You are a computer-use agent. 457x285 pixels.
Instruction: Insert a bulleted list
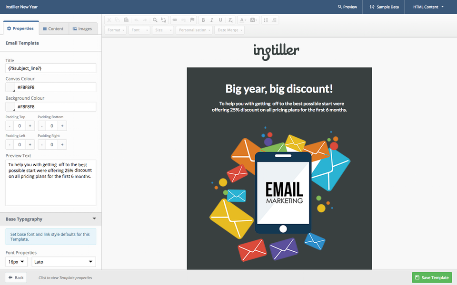pyautogui.click(x=266, y=20)
